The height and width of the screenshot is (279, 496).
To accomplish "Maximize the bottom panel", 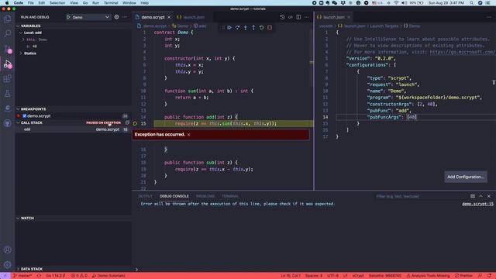I will [480, 196].
